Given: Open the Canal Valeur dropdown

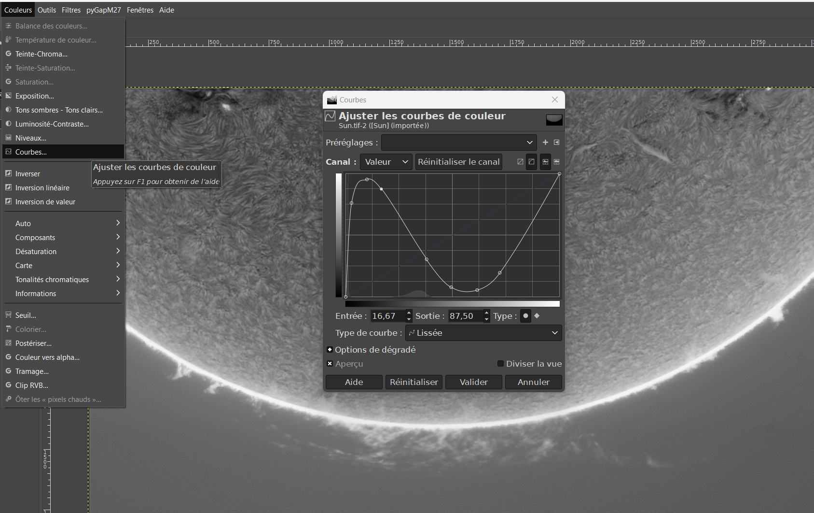Looking at the screenshot, I should [x=386, y=162].
